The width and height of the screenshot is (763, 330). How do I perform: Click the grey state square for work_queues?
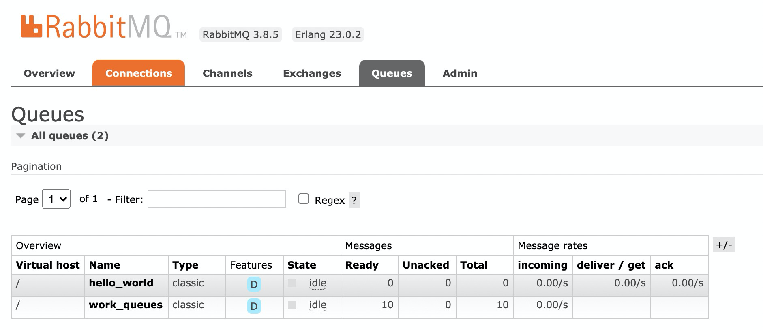pyautogui.click(x=292, y=305)
